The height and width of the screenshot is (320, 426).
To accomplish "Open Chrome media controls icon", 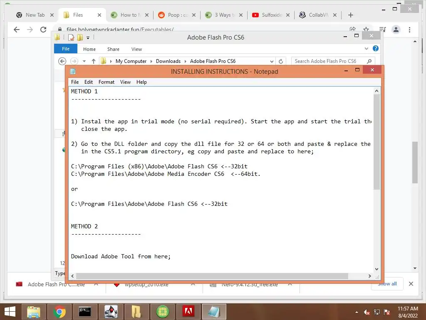I will (x=383, y=29).
